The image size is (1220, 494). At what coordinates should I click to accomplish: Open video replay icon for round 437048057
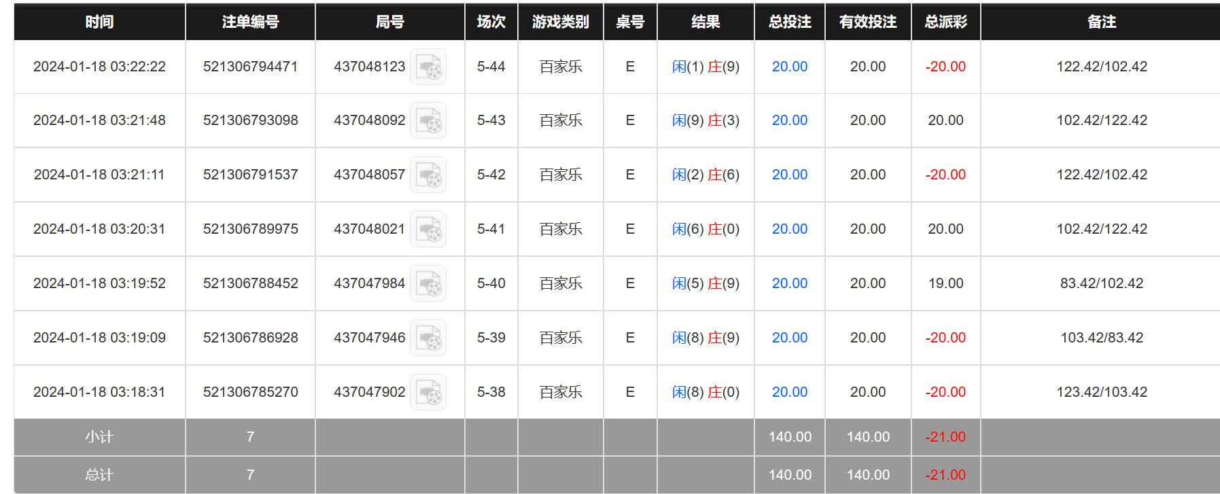pyautogui.click(x=428, y=175)
